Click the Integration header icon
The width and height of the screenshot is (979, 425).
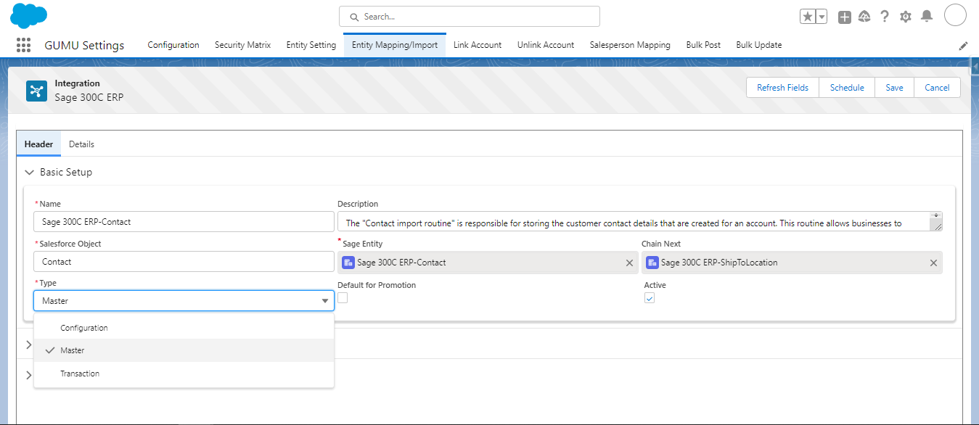click(36, 91)
